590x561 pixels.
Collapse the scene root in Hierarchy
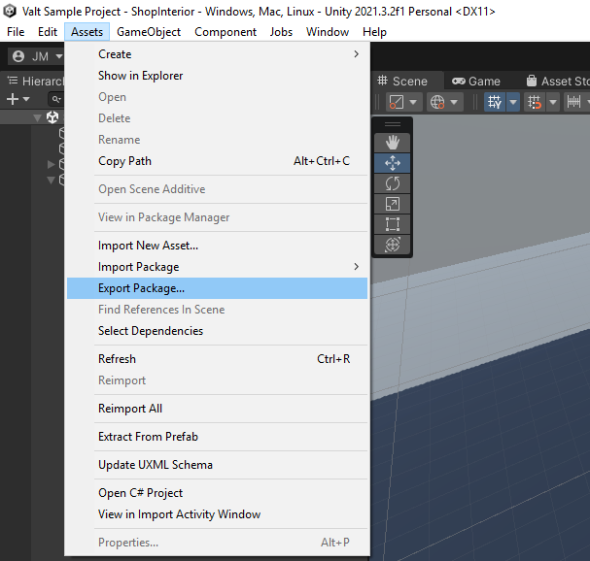(x=37, y=118)
